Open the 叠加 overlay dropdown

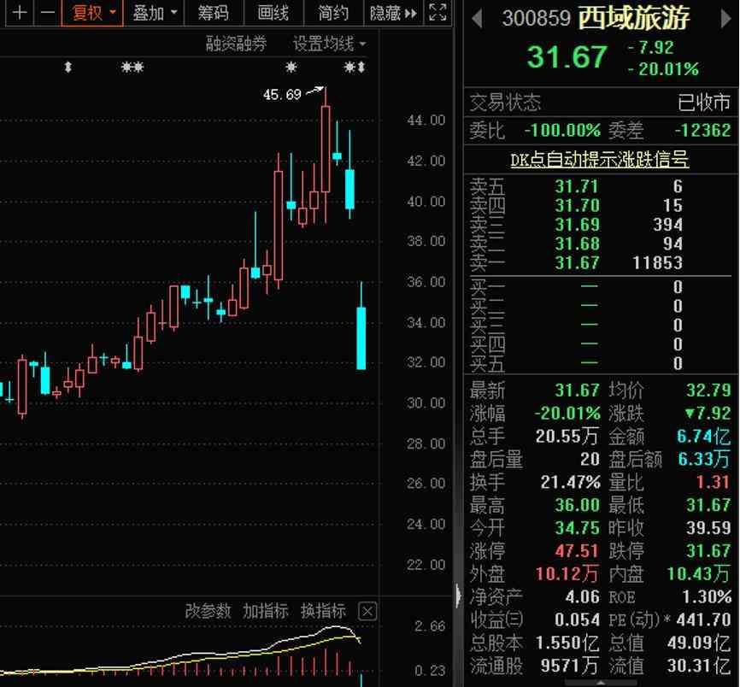(x=155, y=13)
